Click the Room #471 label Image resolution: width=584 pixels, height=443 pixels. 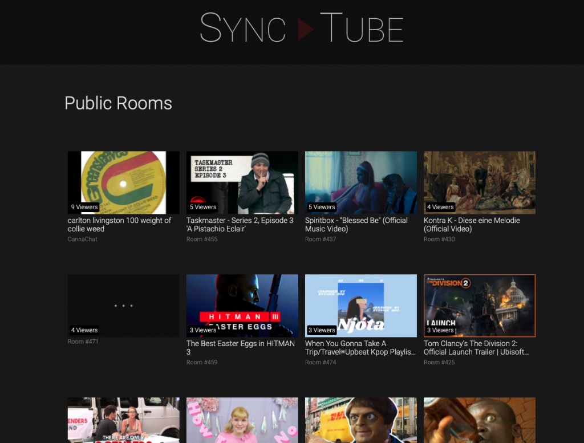click(83, 342)
